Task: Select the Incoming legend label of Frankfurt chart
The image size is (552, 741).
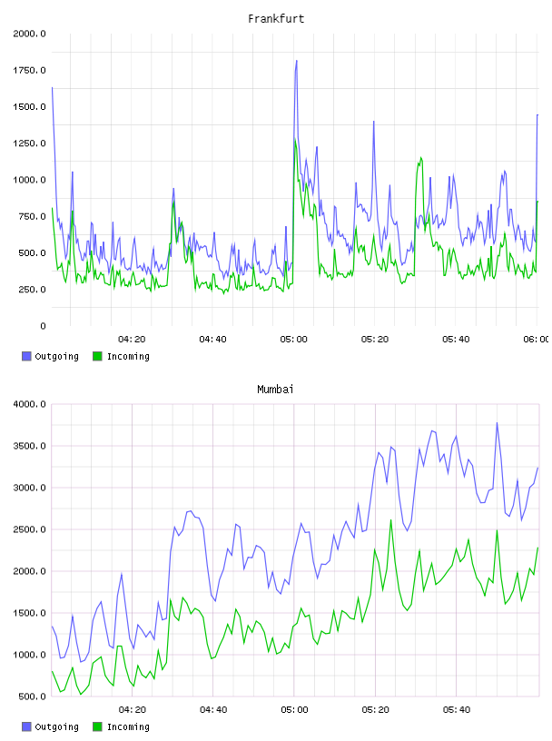Action: (128, 357)
